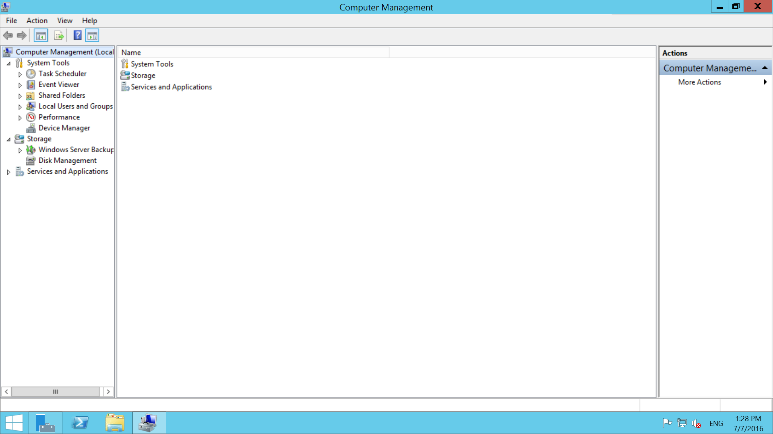Select System Tools in the tree
The image size is (773, 434).
point(48,63)
